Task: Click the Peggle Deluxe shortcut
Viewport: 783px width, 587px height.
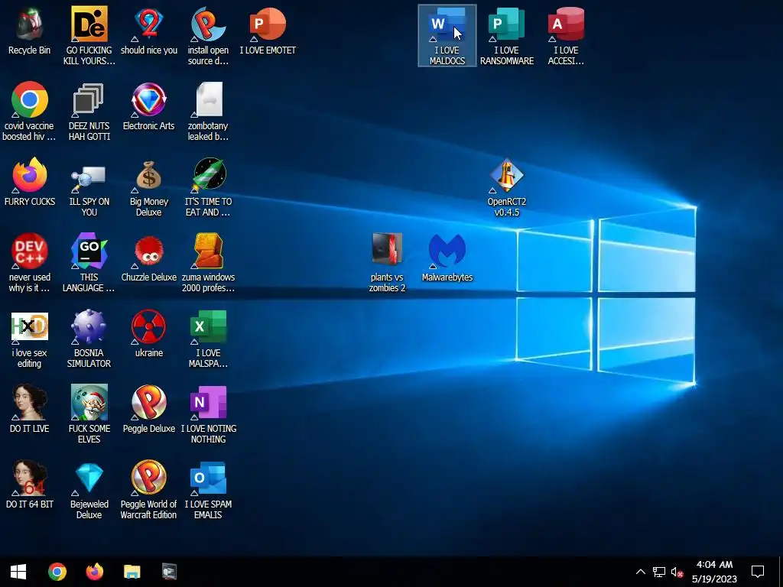Action: click(149, 410)
